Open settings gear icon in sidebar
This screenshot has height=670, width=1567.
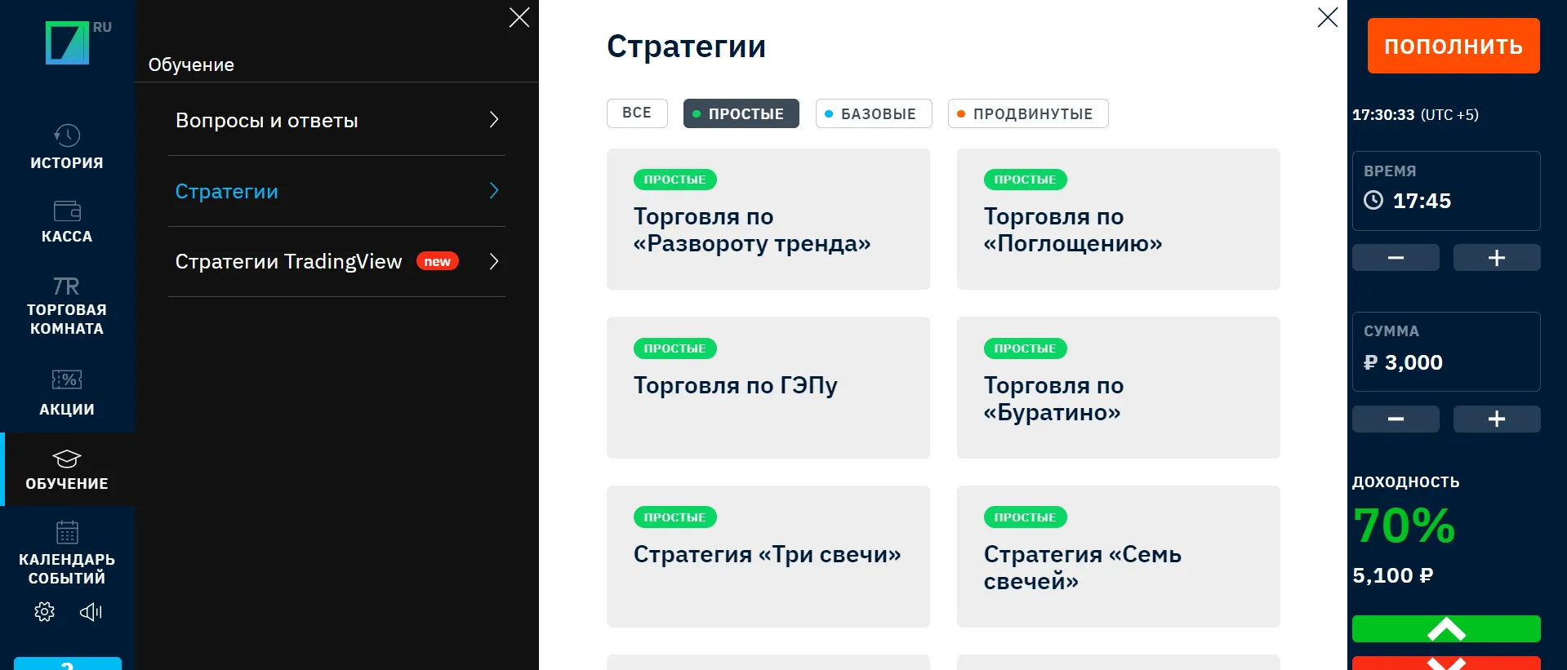[45, 612]
